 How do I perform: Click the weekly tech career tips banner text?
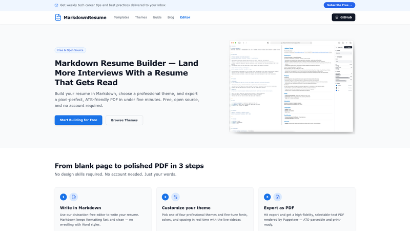(x=113, y=5)
